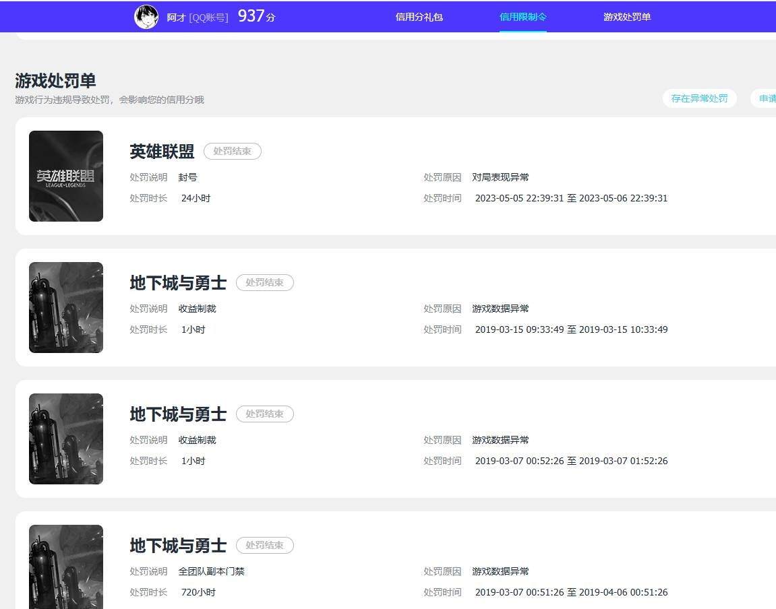The height and width of the screenshot is (609, 776).
Task: Click time range ending 2019-04-06 00:51:26
Action: pos(571,592)
